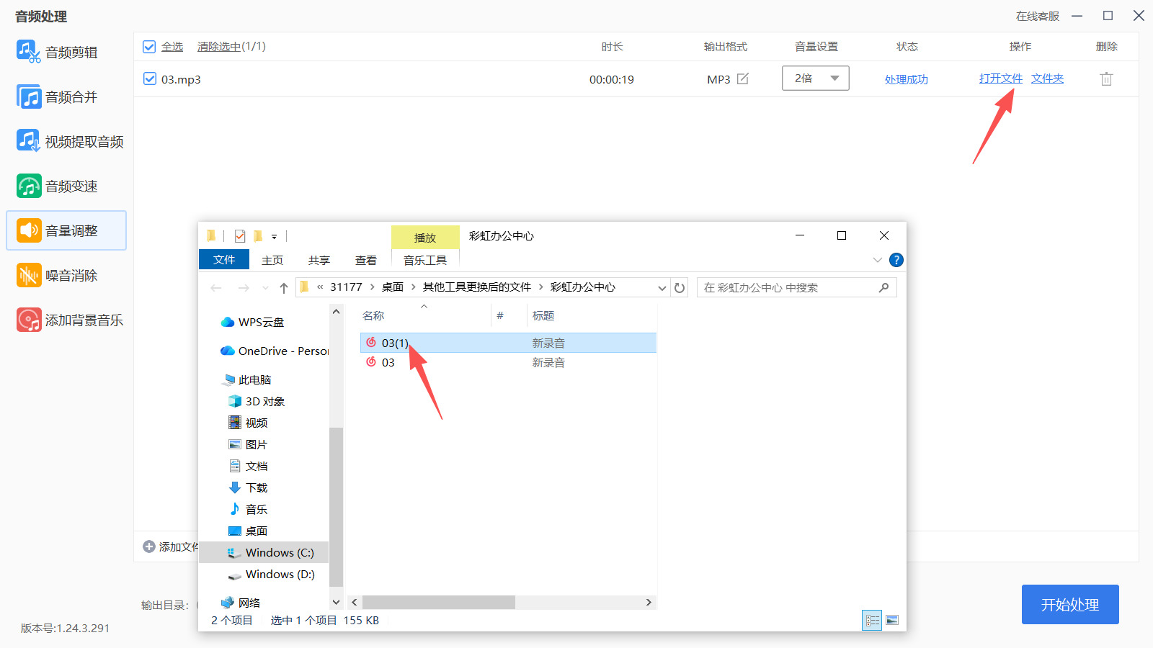Viewport: 1153px width, 648px height.
Task: Click the 添加文件 plus icon
Action: pos(148,546)
